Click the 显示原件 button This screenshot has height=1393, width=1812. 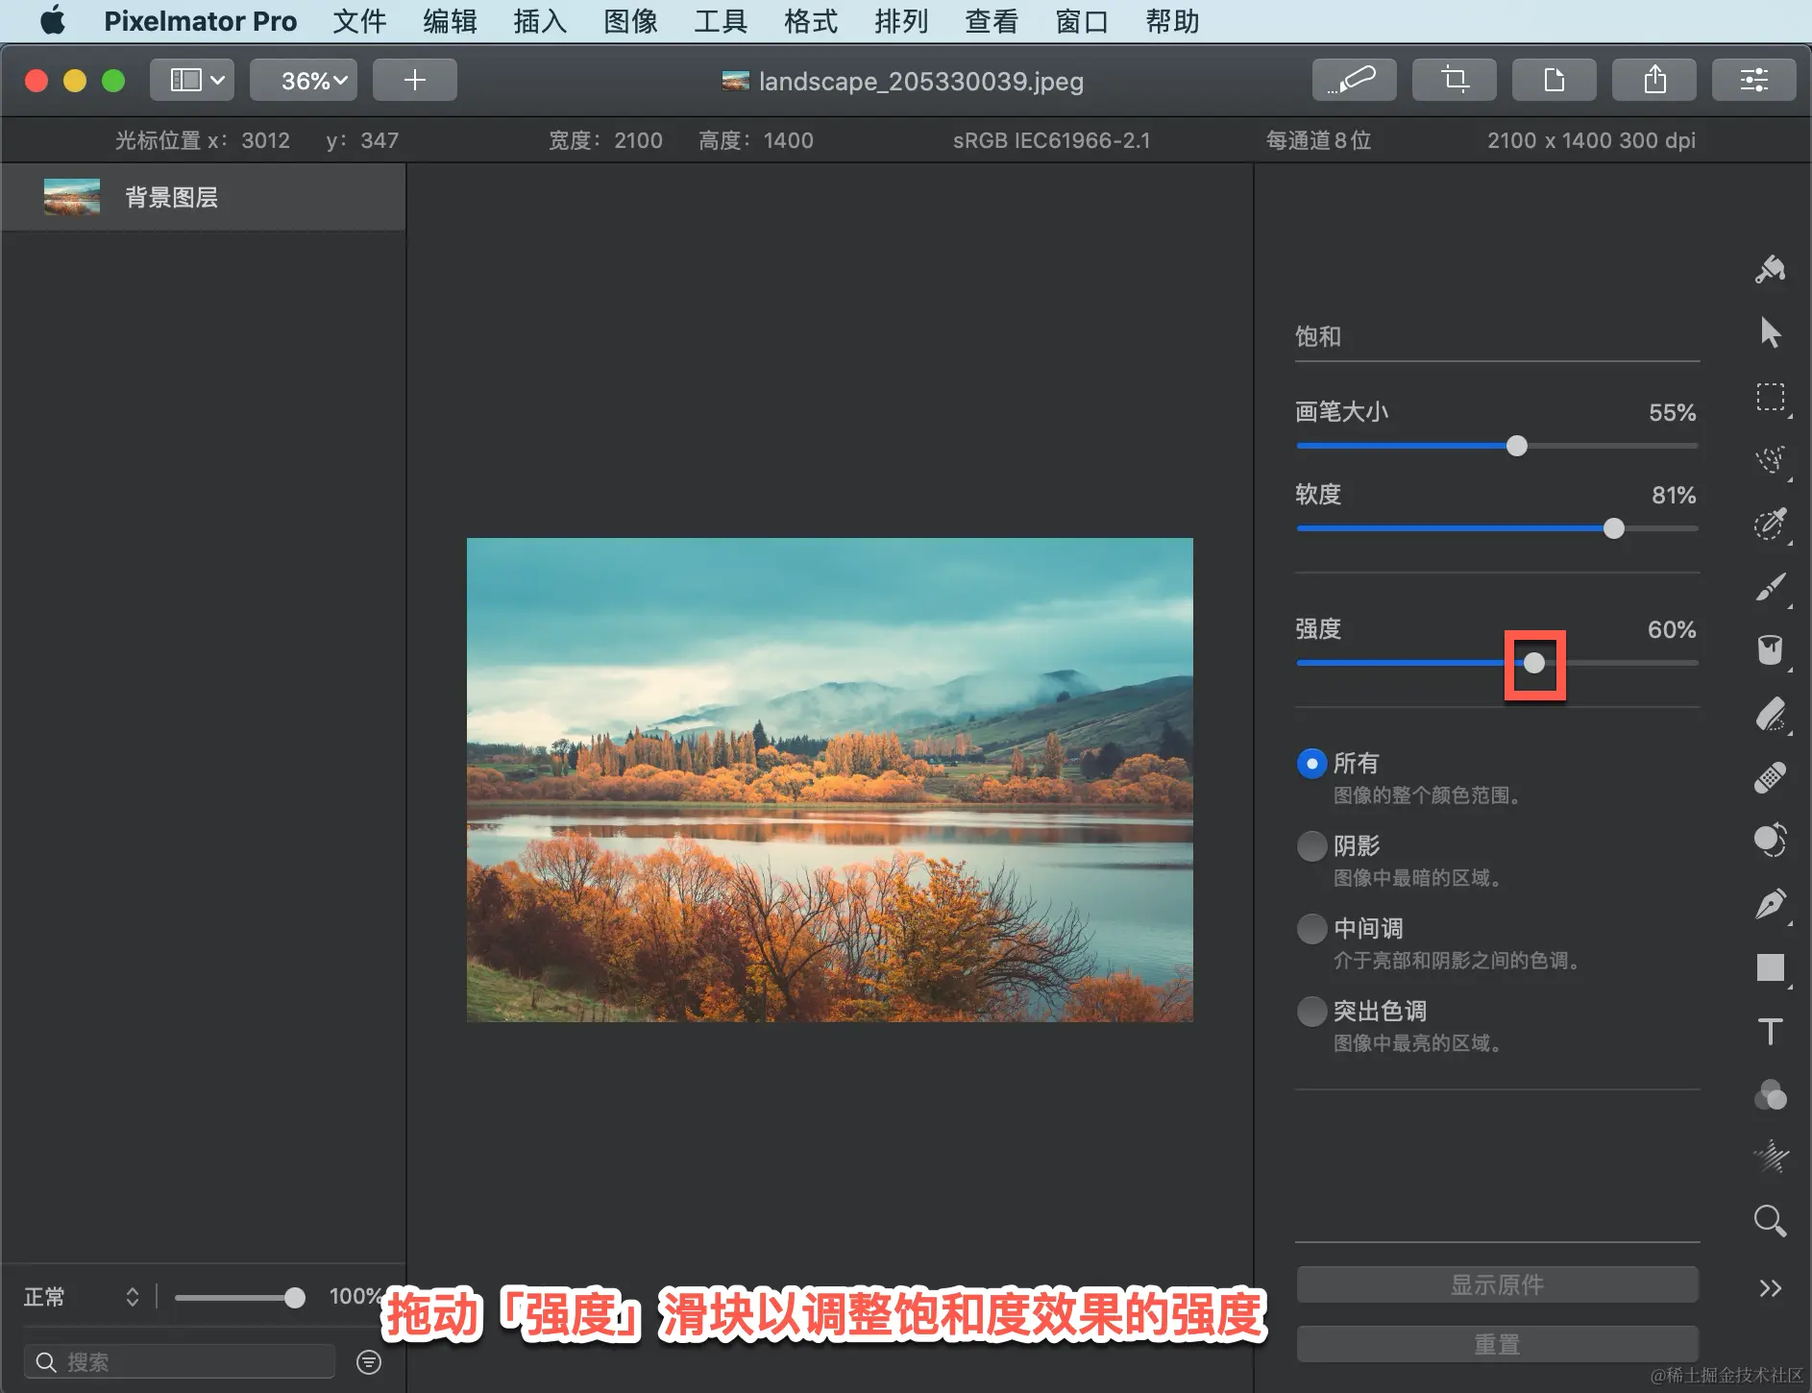click(x=1497, y=1284)
